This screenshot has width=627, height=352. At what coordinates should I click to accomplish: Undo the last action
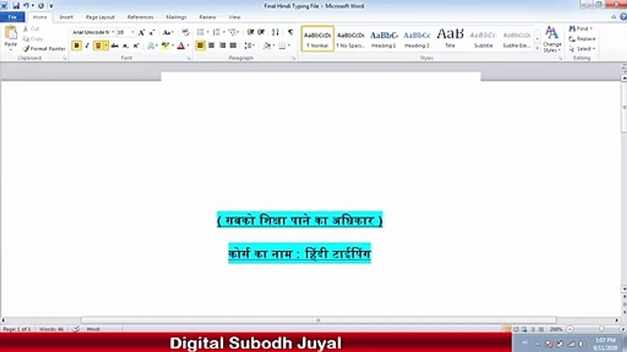click(26, 6)
